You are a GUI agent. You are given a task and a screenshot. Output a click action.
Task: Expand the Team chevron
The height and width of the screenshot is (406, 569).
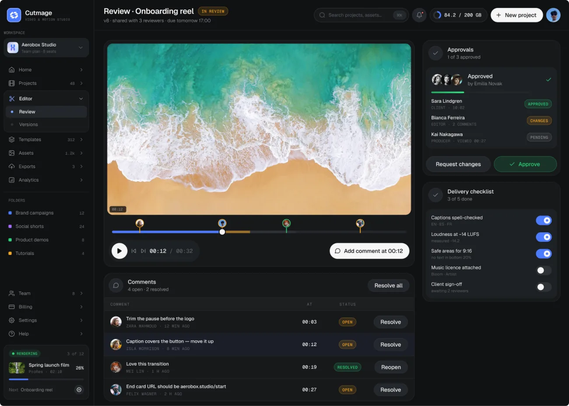81,294
